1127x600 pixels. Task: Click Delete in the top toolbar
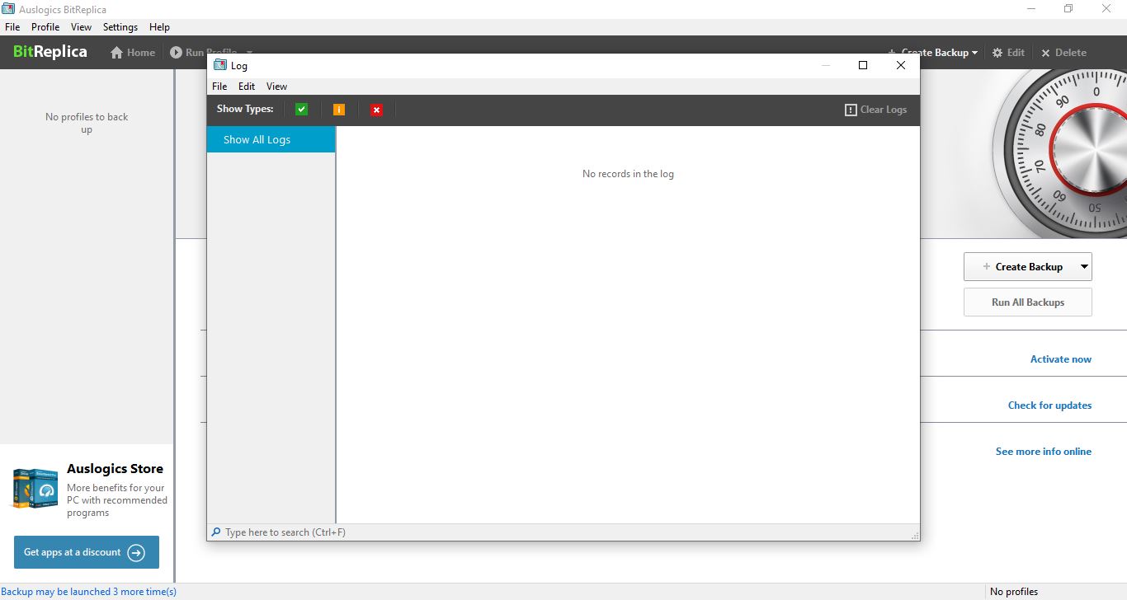[1063, 53]
